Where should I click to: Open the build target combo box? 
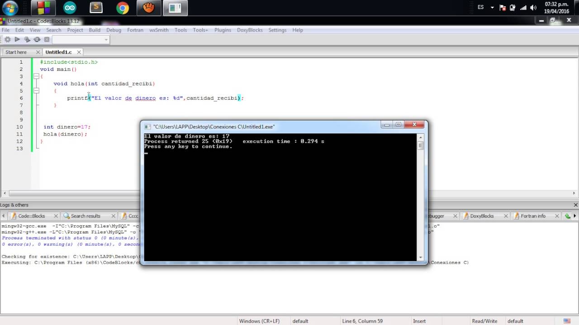[81, 40]
